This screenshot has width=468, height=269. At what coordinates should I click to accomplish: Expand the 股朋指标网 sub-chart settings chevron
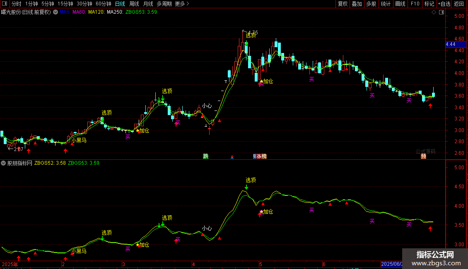3,163
